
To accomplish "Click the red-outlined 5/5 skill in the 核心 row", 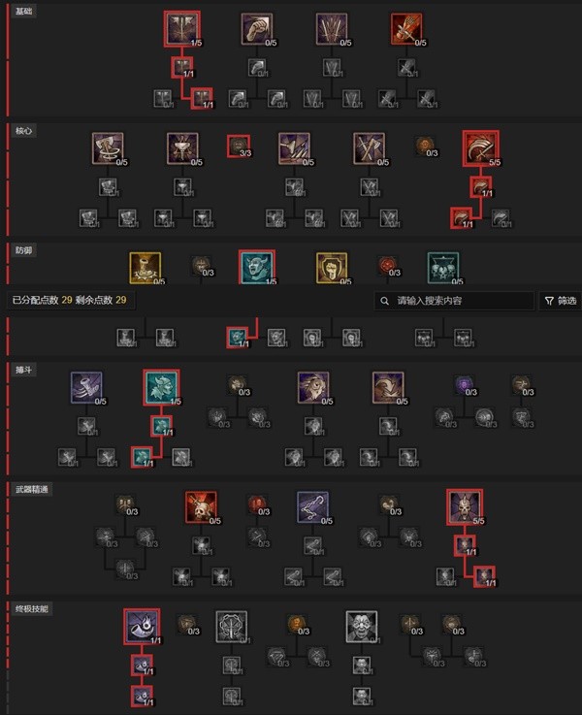I will point(481,148).
